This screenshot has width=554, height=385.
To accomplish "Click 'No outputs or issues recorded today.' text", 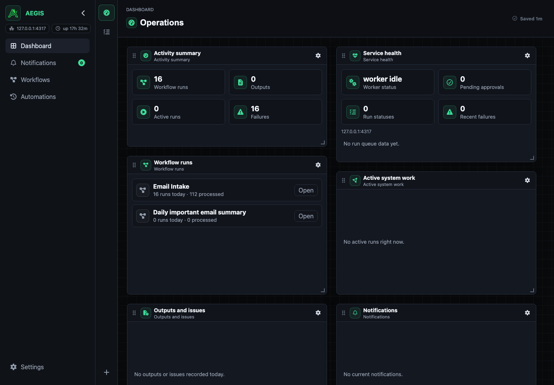I will [179, 374].
